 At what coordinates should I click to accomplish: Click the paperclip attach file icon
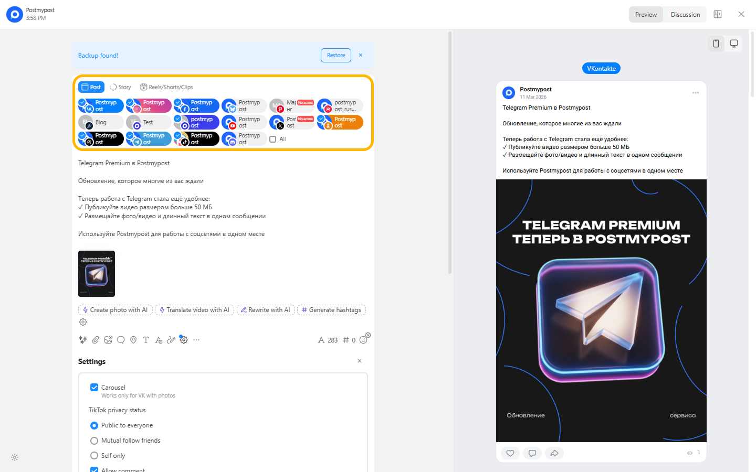(x=96, y=340)
